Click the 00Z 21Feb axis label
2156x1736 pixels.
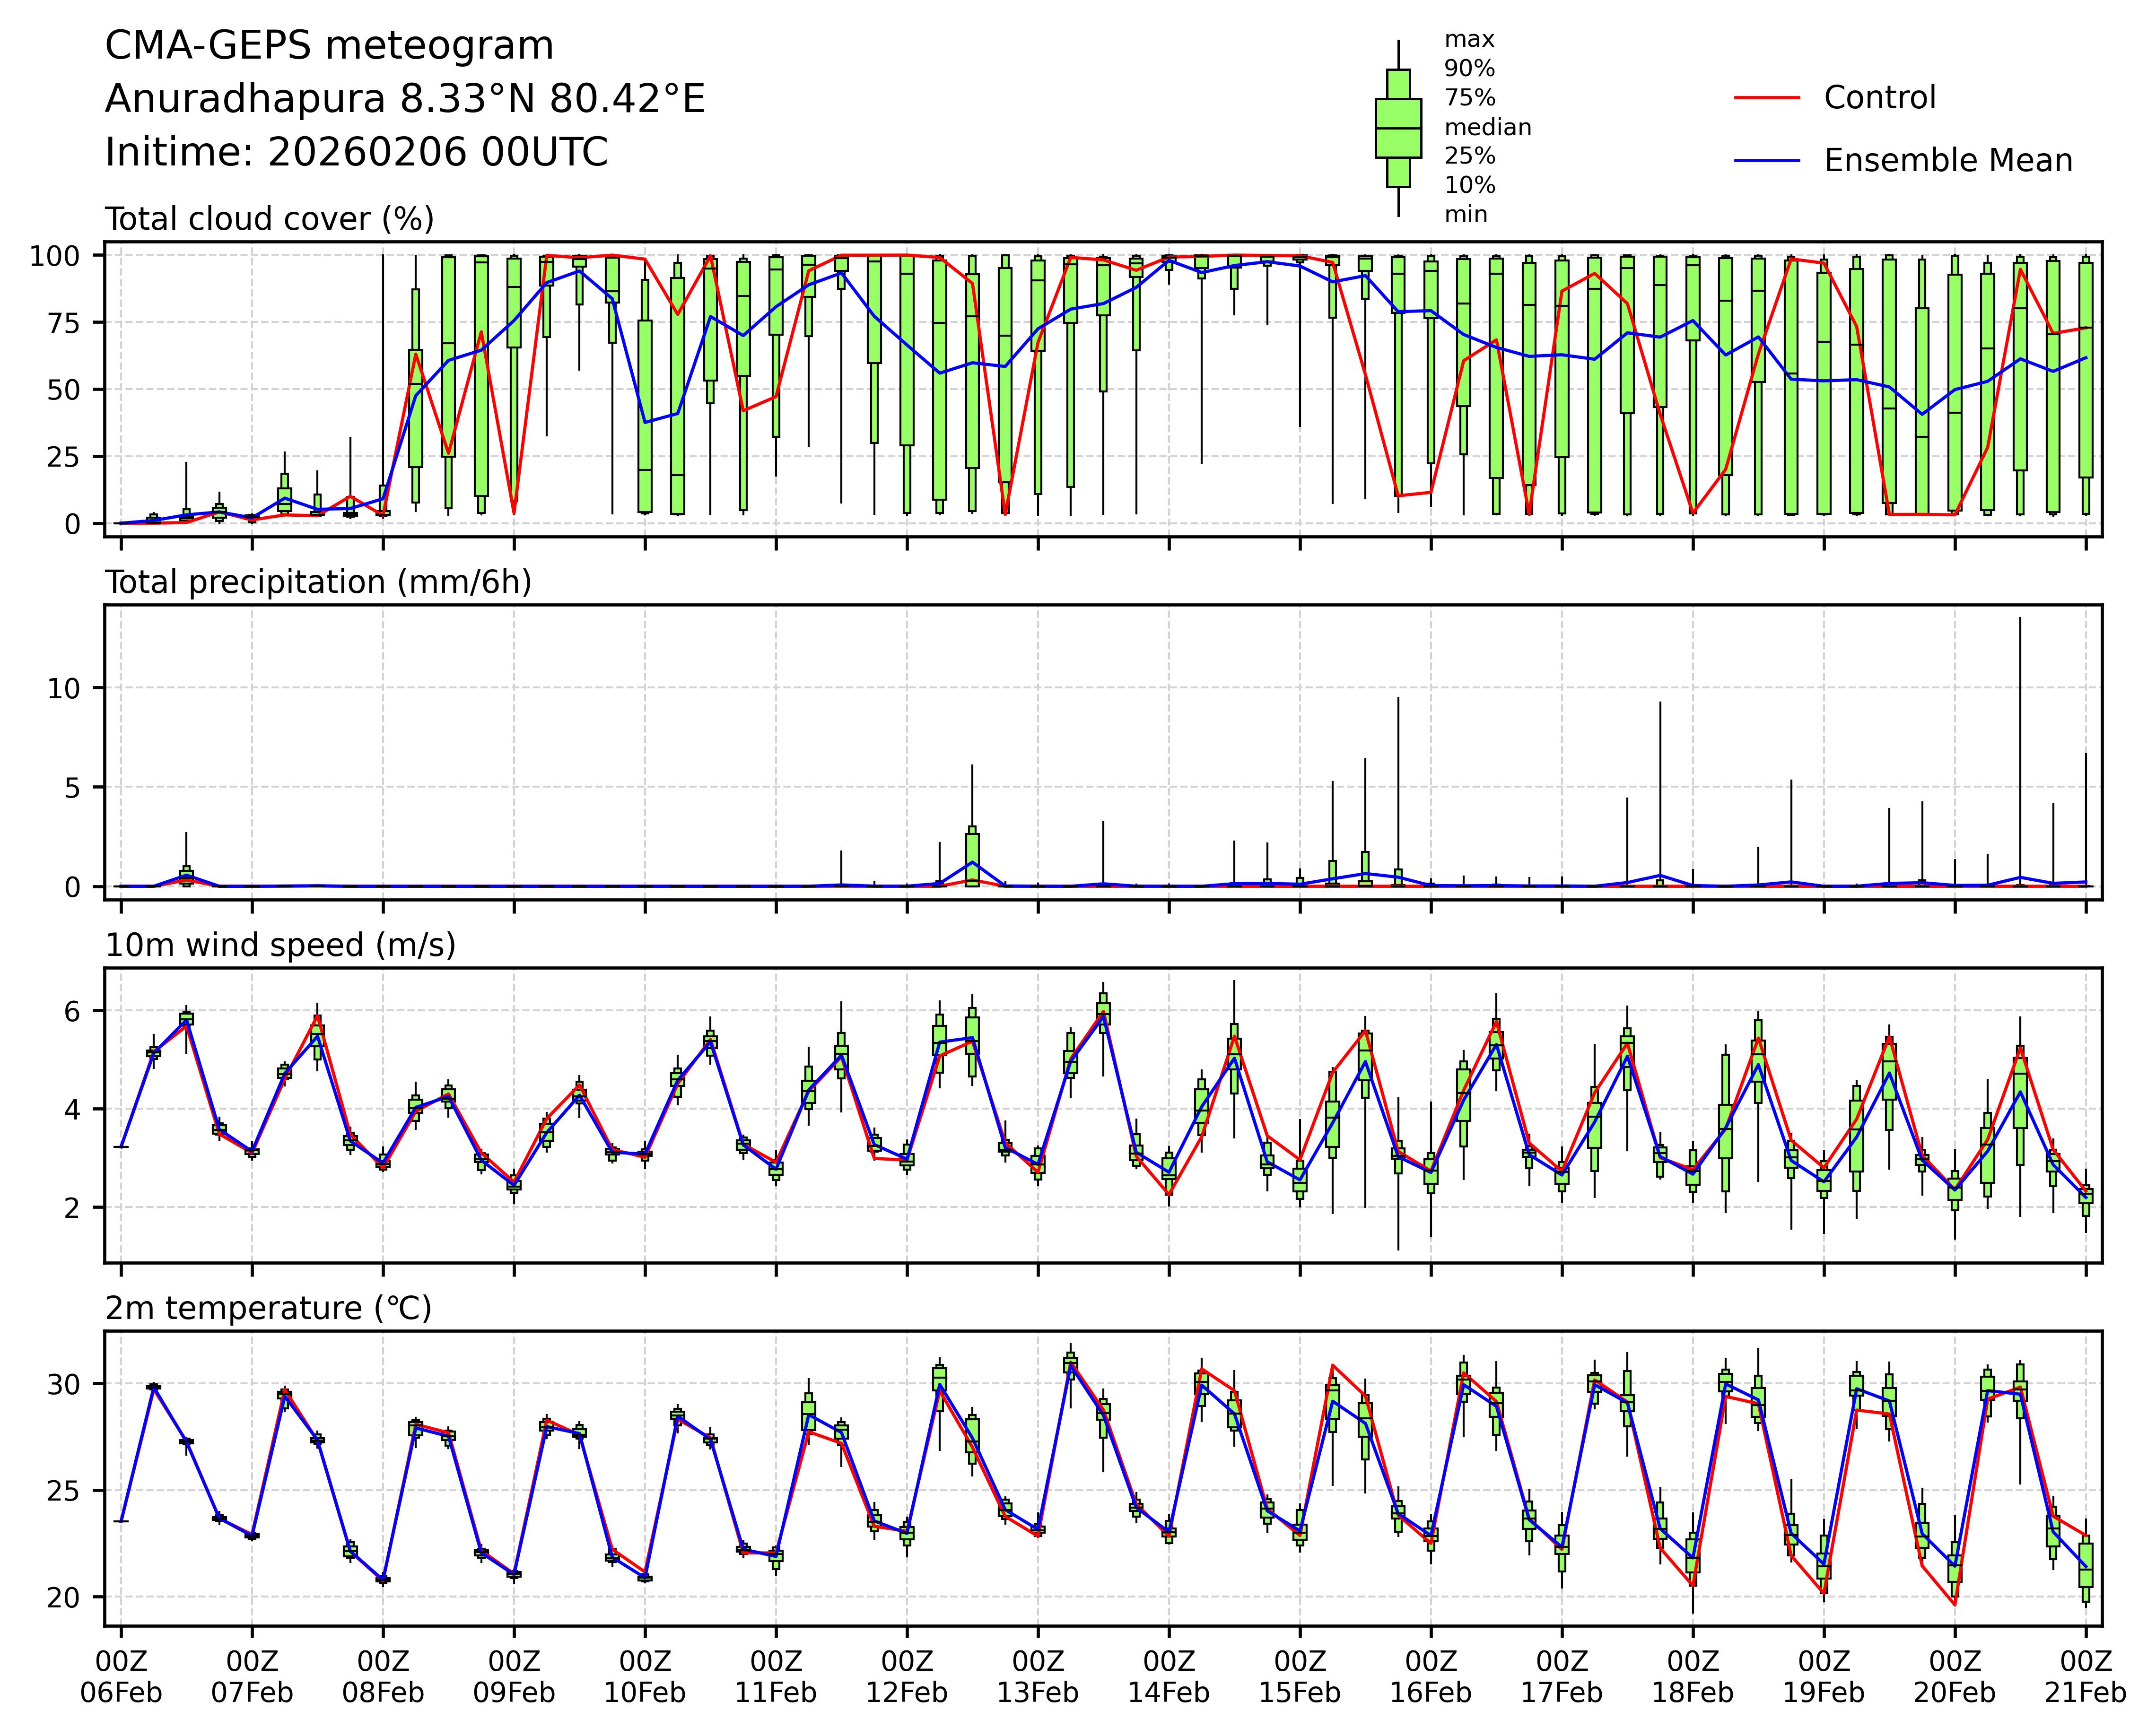[x=2085, y=1677]
